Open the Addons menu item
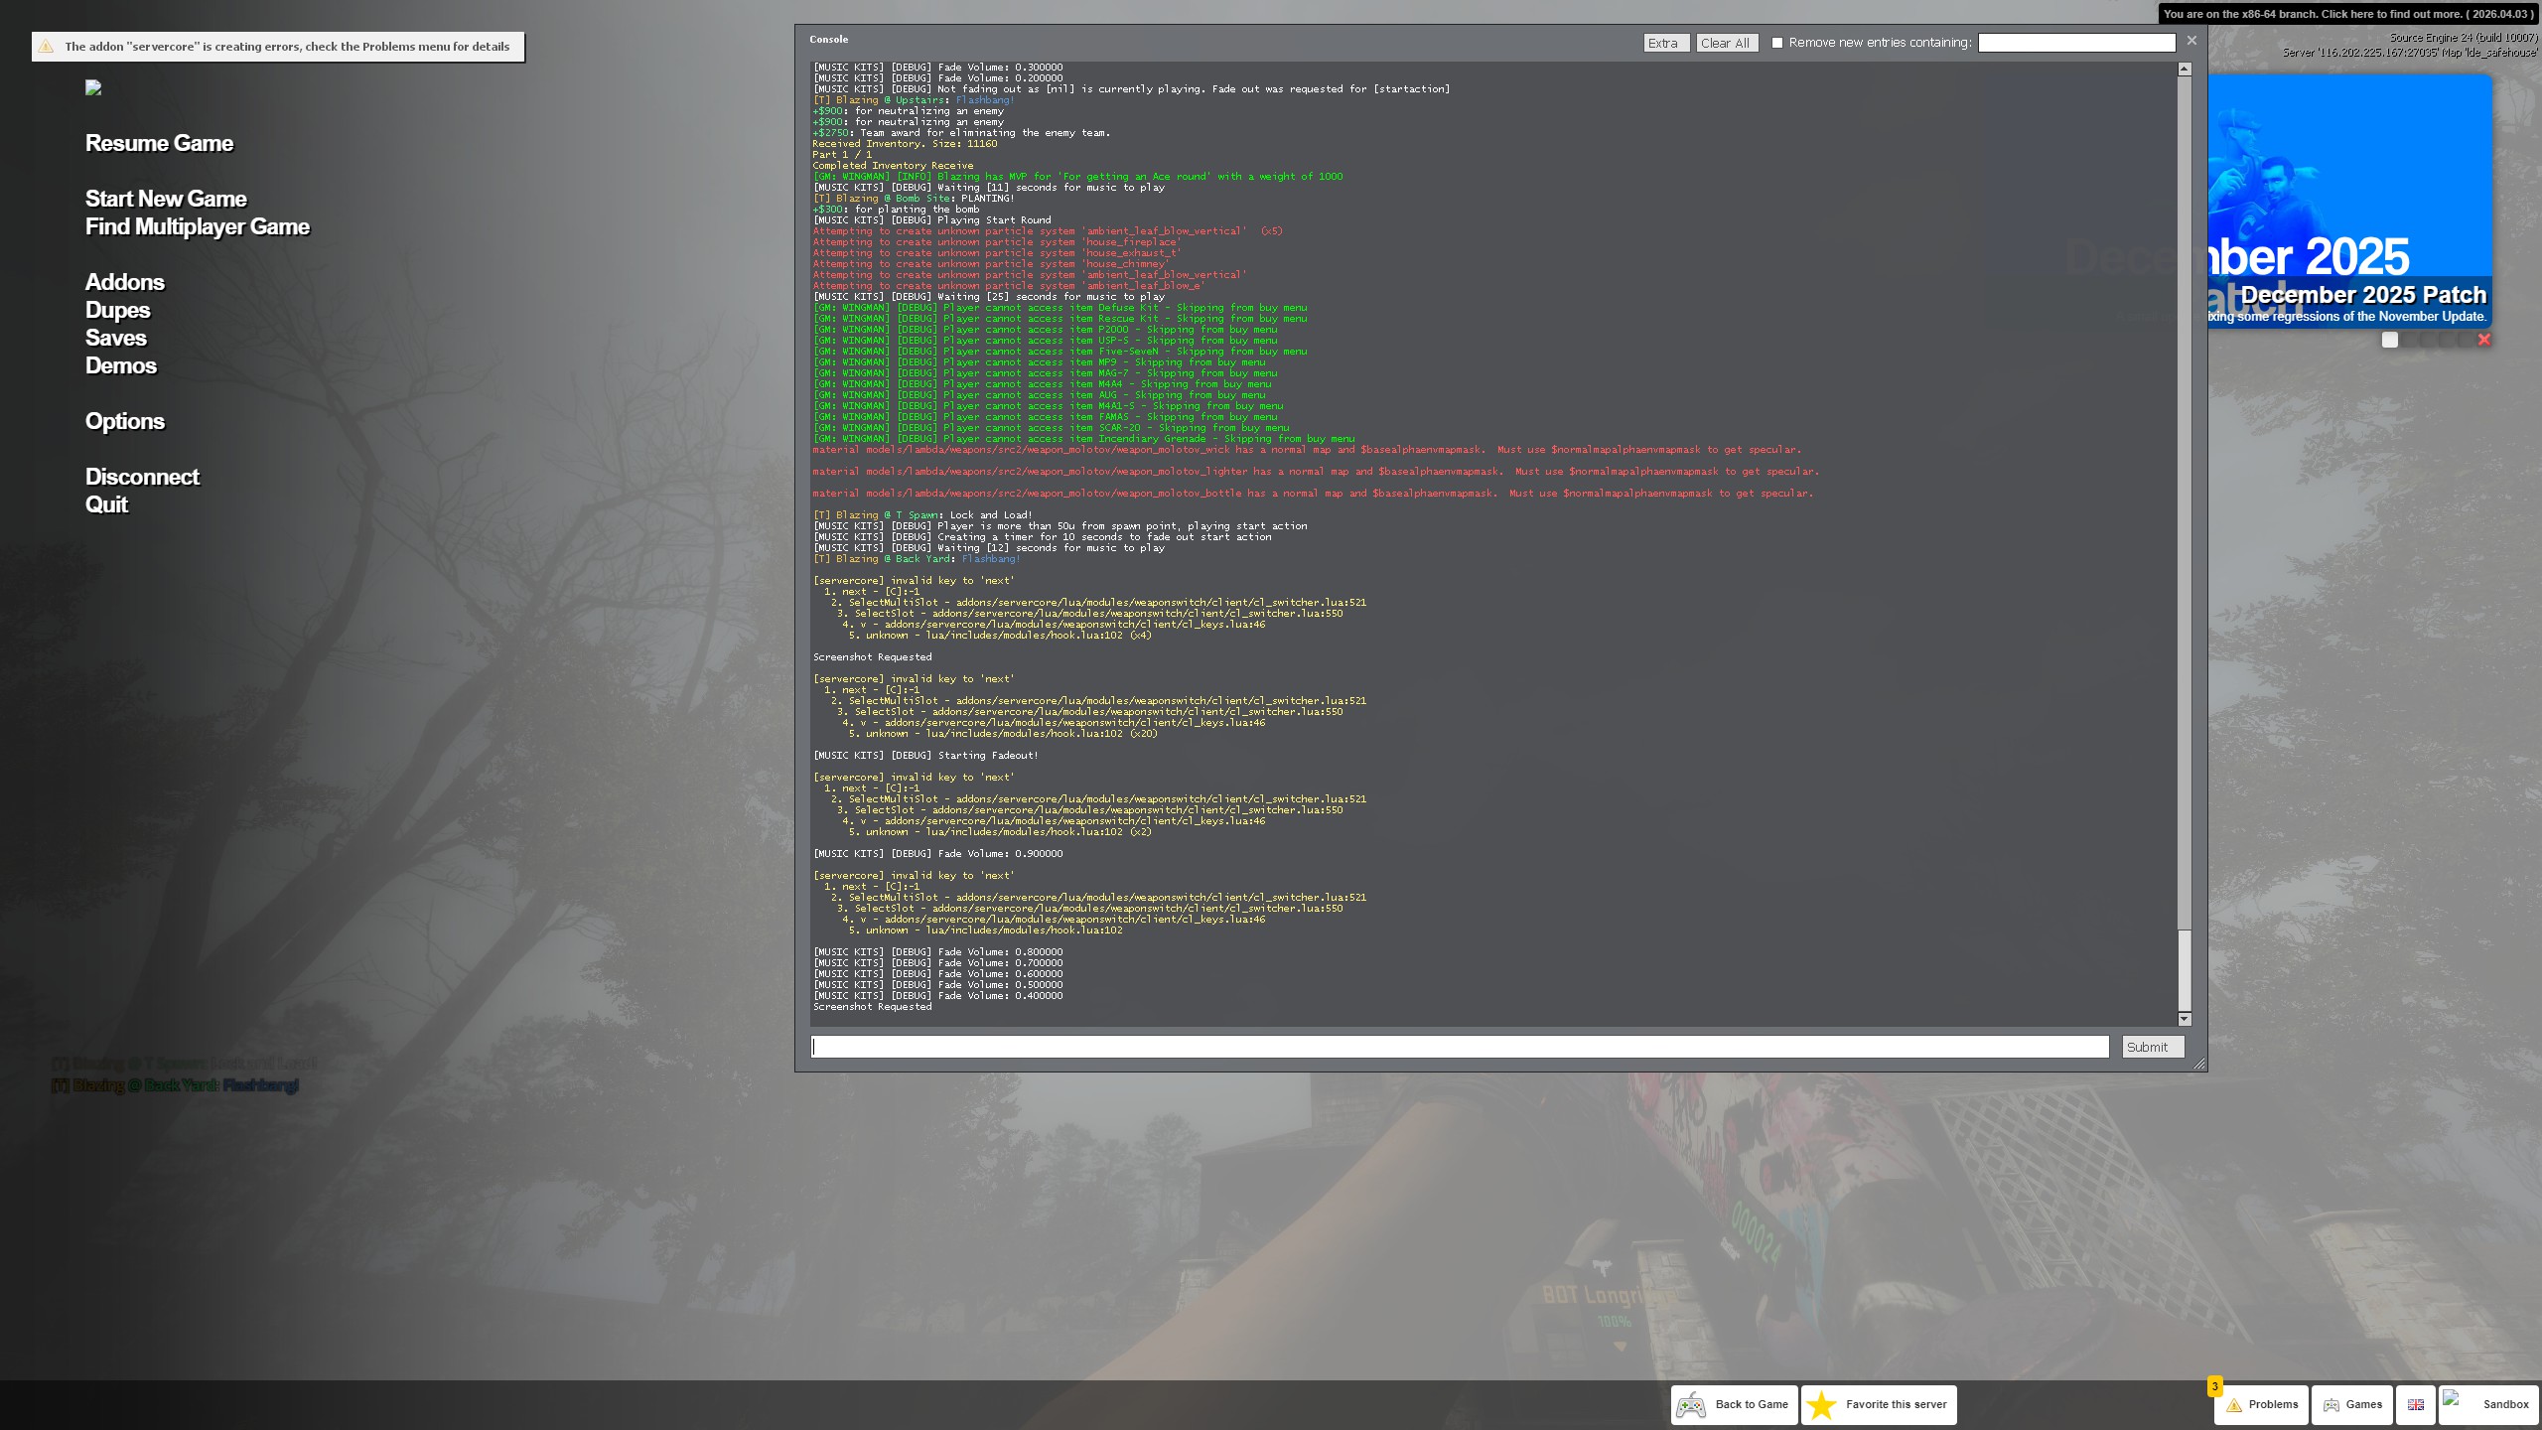The height and width of the screenshot is (1430, 2542). click(x=125, y=282)
